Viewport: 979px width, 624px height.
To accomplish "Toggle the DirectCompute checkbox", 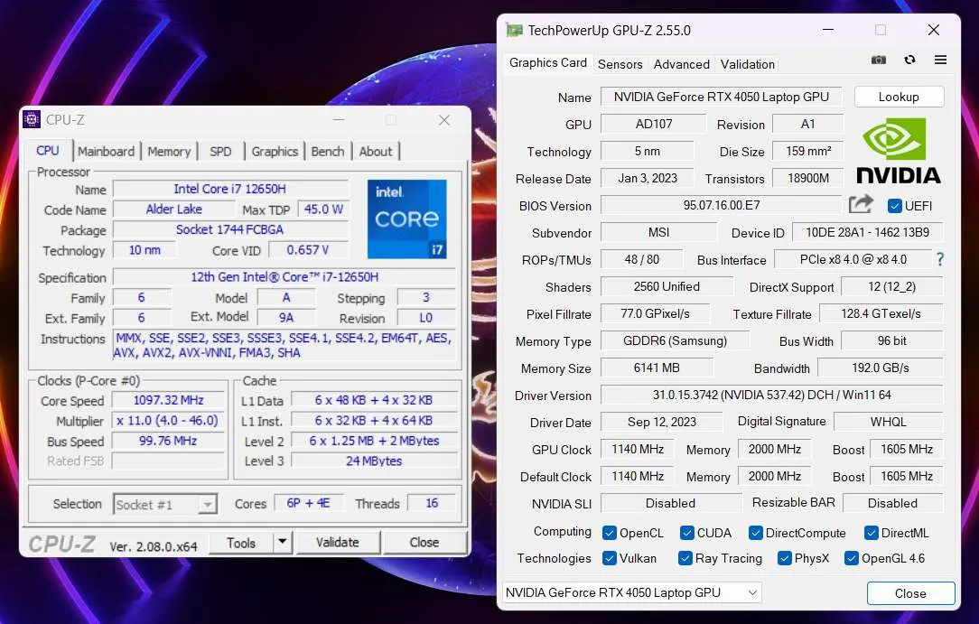I will coord(756,533).
